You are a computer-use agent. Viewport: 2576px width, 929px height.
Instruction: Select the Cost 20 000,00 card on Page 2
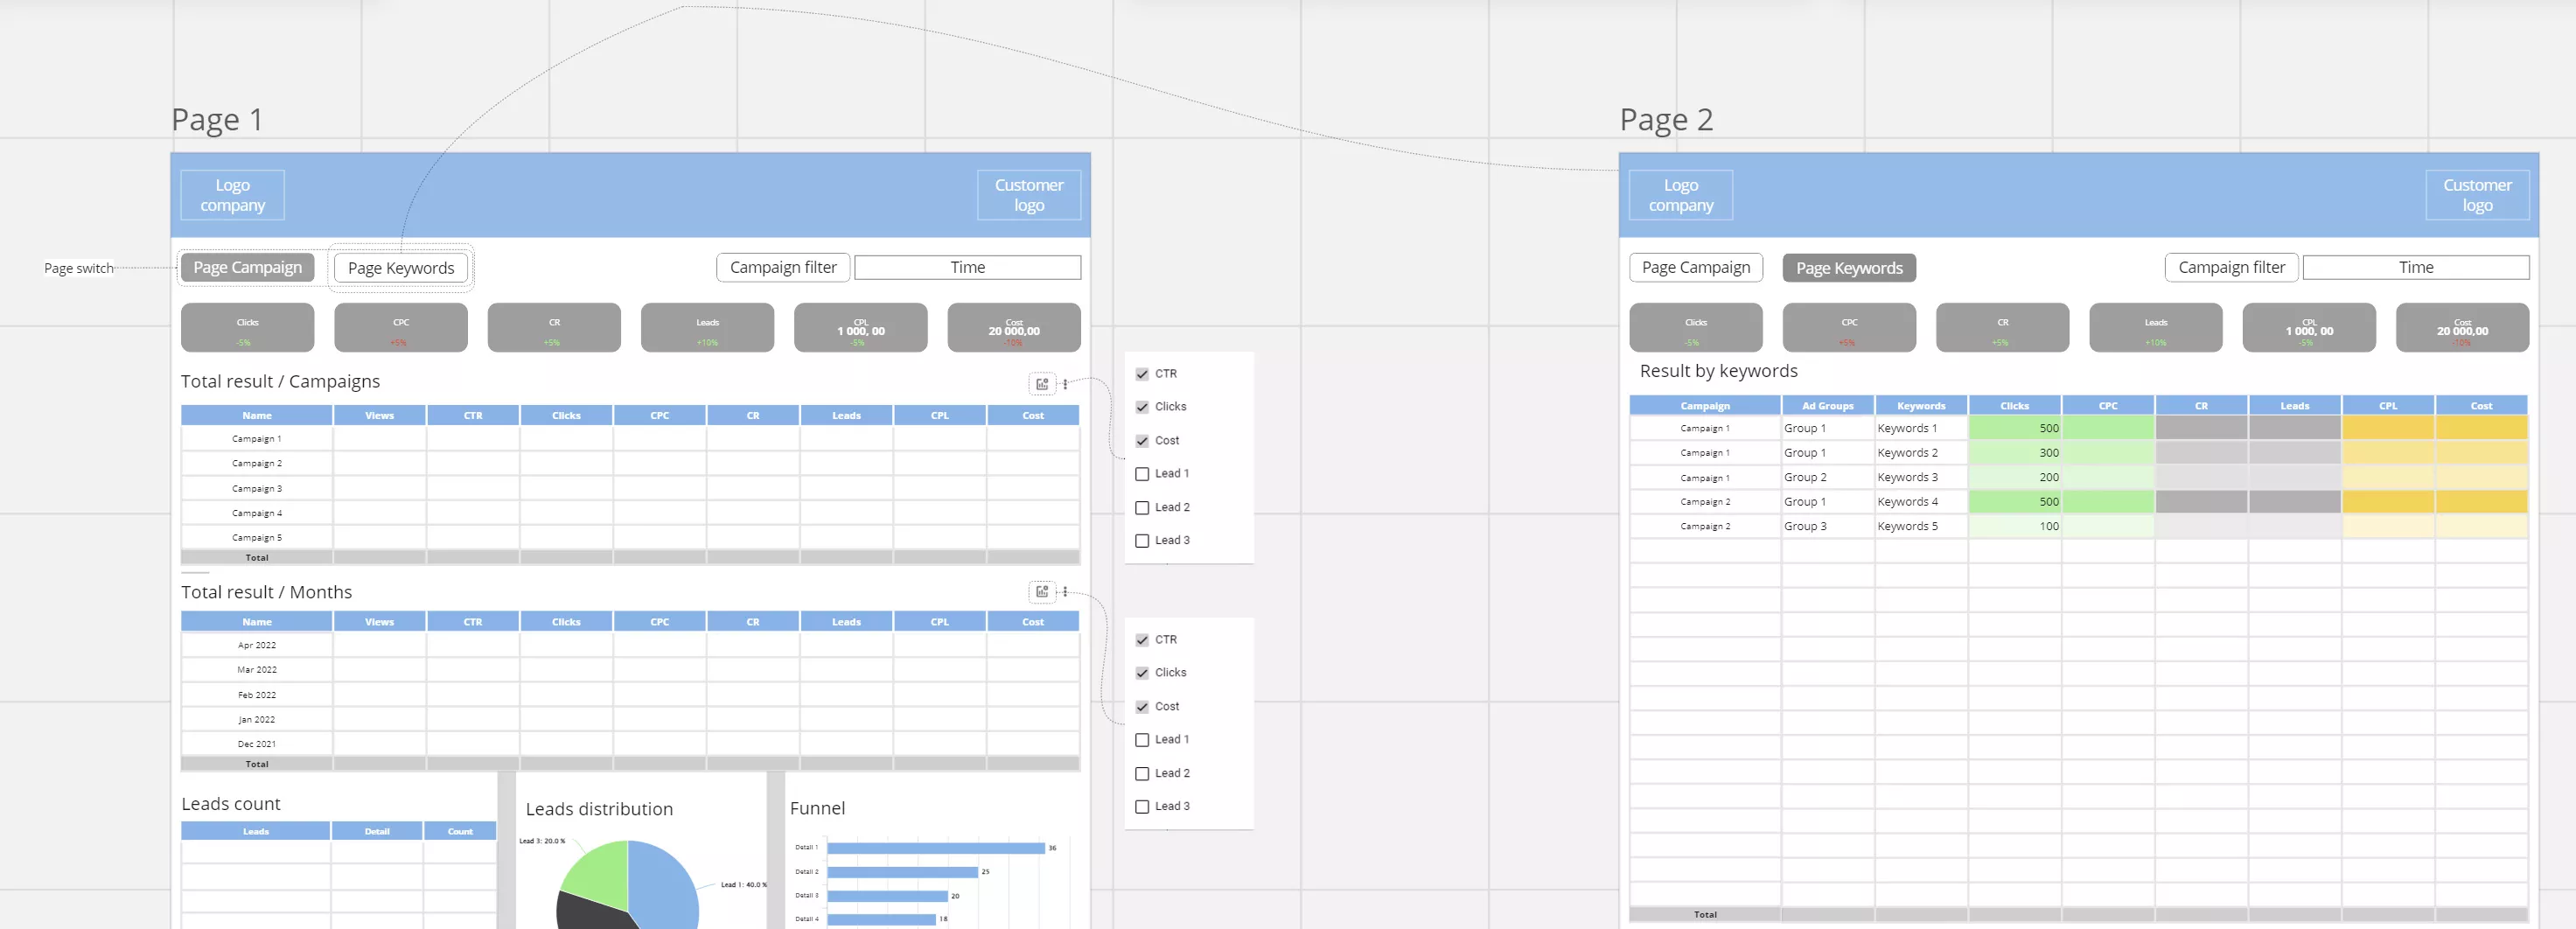point(2462,328)
